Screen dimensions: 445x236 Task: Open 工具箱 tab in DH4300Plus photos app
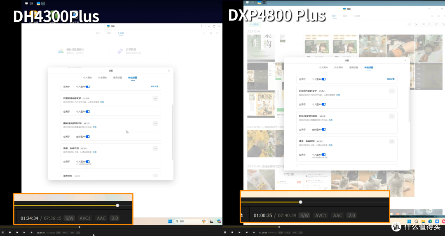click(121, 33)
